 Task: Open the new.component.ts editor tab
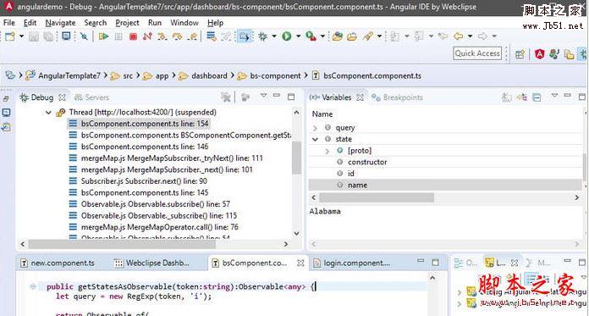click(57, 263)
